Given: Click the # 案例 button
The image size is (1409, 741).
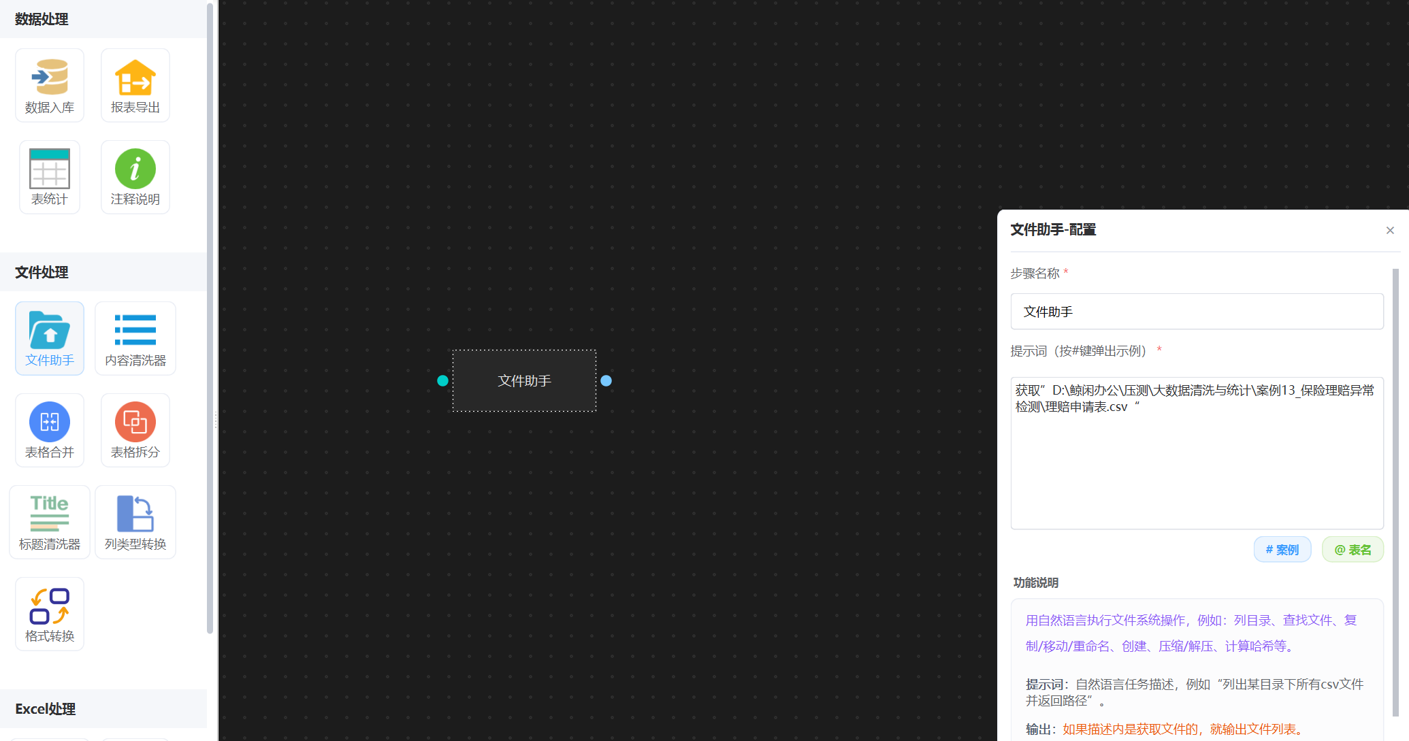Looking at the screenshot, I should (1282, 550).
